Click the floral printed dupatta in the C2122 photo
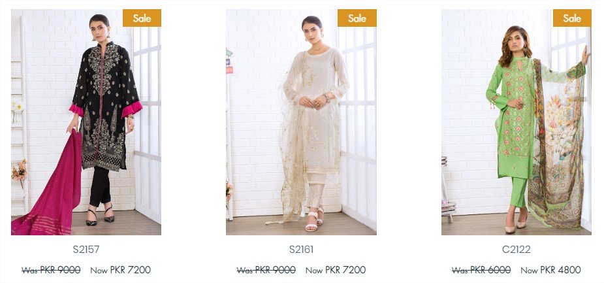This screenshot has width=604, height=283. [558, 146]
